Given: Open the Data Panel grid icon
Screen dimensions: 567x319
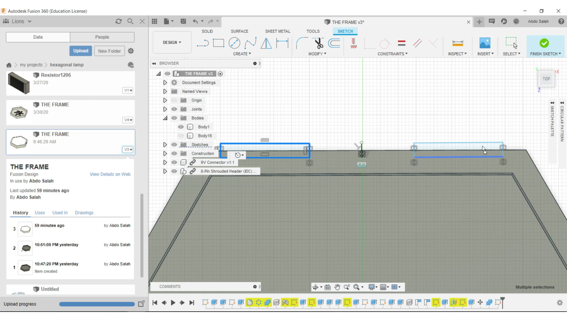Looking at the screenshot, I should pyautogui.click(x=154, y=21).
